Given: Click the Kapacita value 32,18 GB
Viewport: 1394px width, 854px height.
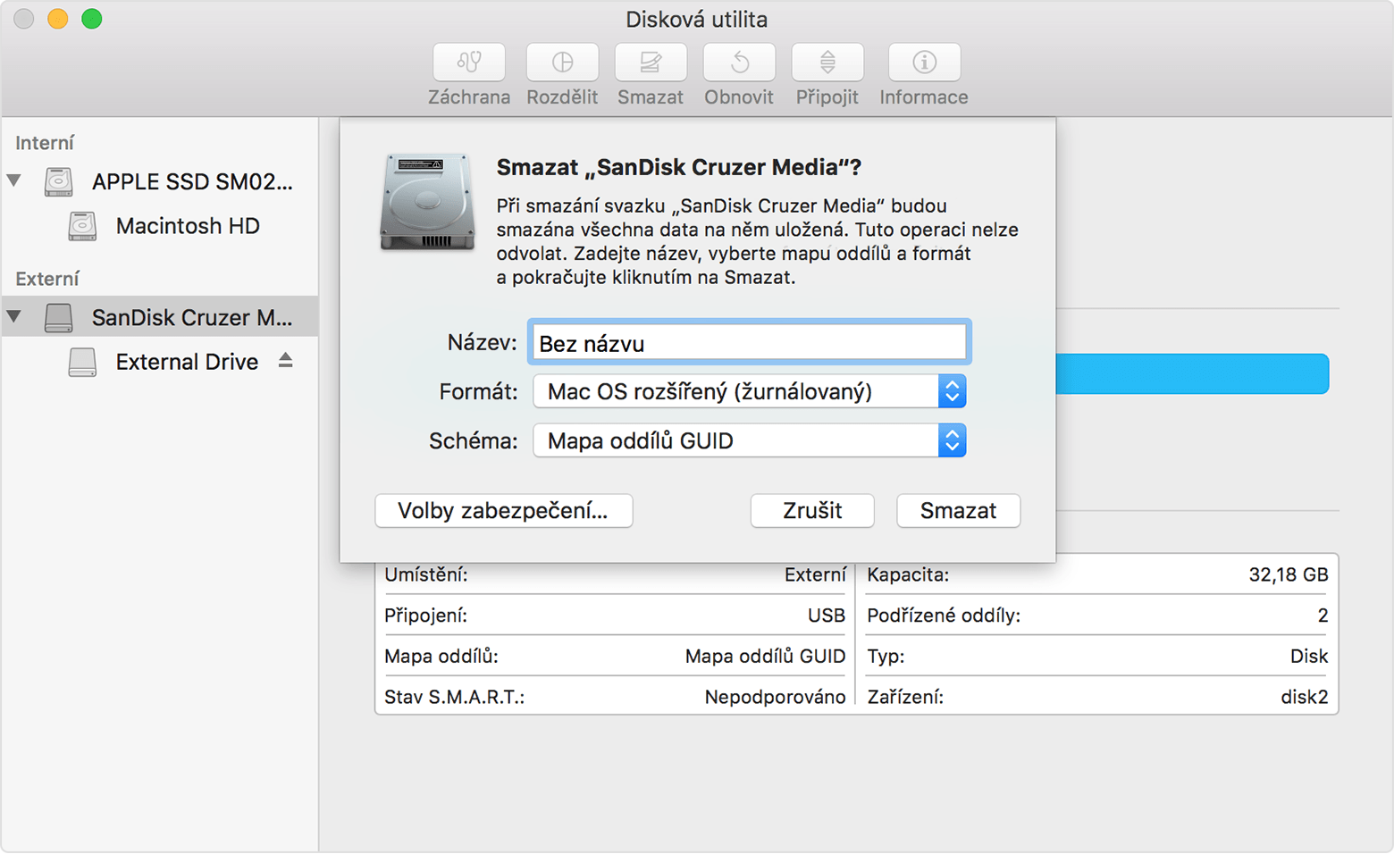Looking at the screenshot, I should tap(1288, 575).
